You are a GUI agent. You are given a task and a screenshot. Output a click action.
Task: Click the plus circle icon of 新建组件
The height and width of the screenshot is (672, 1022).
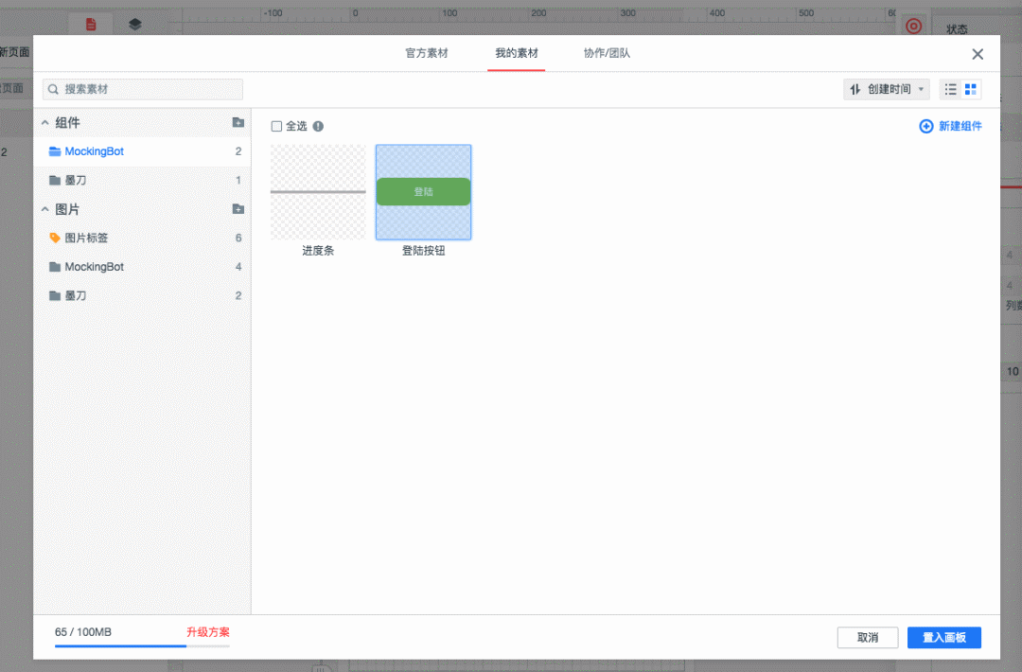pyautogui.click(x=925, y=126)
